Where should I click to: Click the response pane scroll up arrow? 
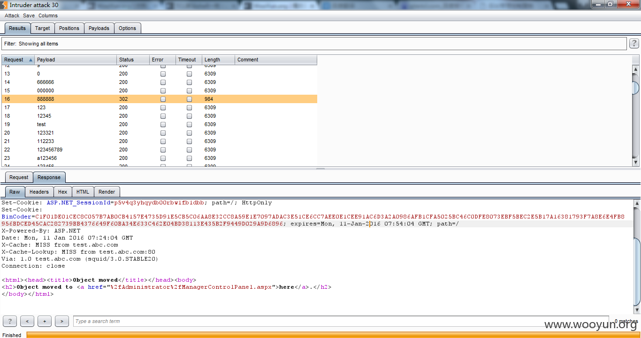pyautogui.click(x=637, y=203)
